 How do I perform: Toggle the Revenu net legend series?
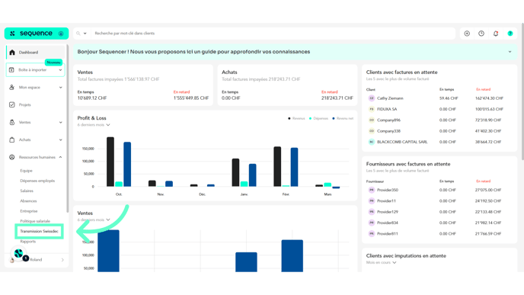pos(343,118)
